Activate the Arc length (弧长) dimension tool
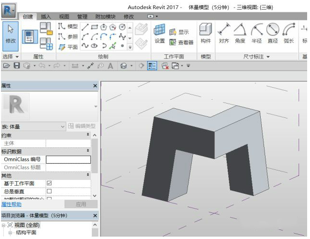 point(288,33)
